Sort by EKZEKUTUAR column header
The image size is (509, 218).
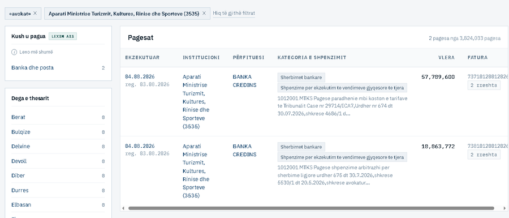142,58
